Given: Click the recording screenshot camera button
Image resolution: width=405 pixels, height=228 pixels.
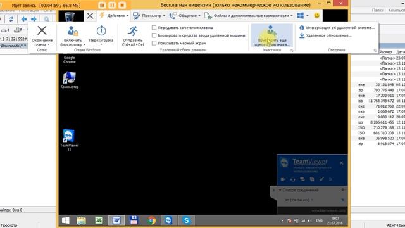Looking at the screenshot, I should coord(103,5).
